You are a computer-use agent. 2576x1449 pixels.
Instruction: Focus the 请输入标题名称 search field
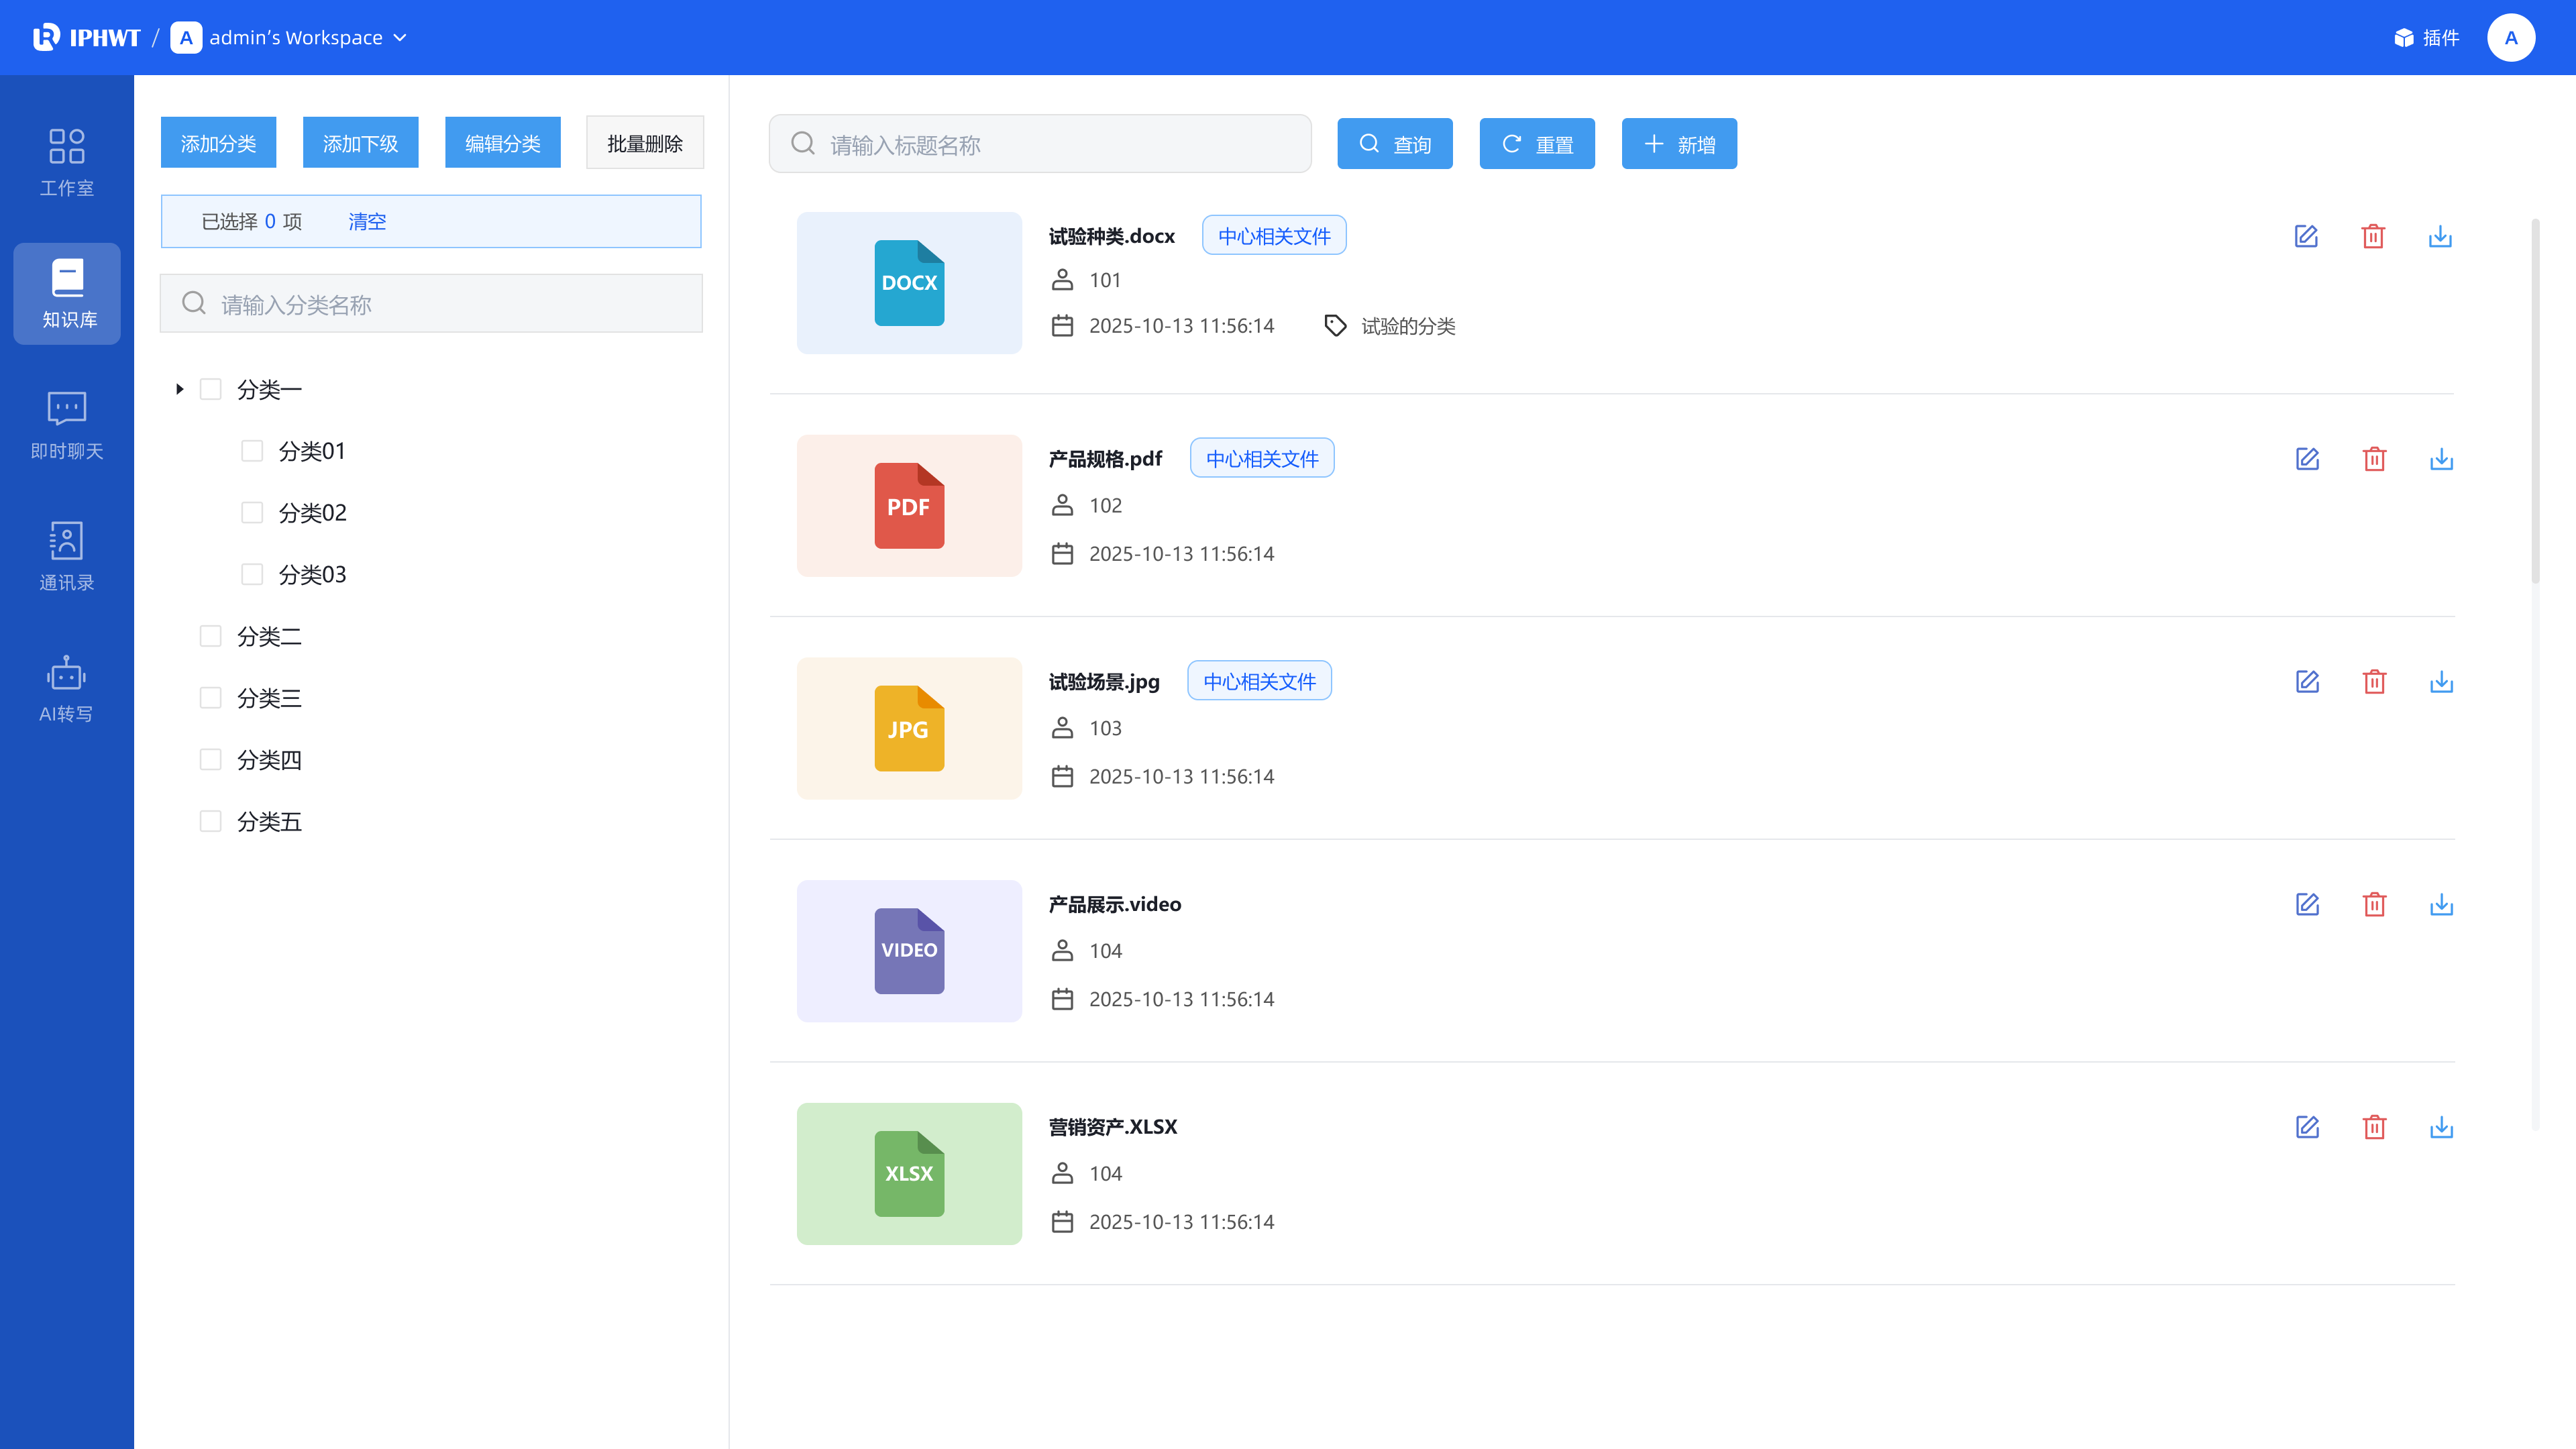(1040, 144)
